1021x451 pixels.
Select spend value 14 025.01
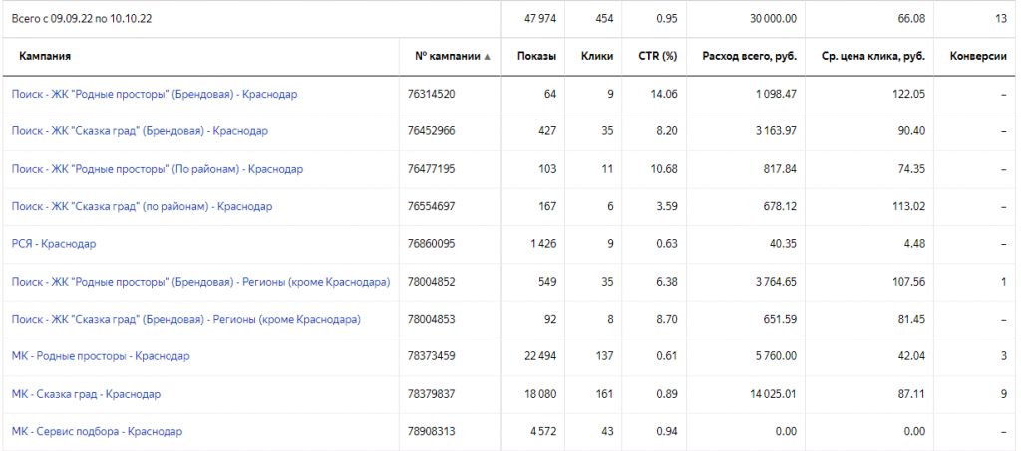click(x=774, y=394)
